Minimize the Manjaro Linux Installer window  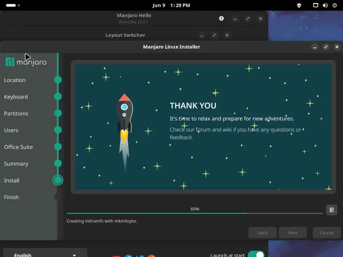(315, 47)
